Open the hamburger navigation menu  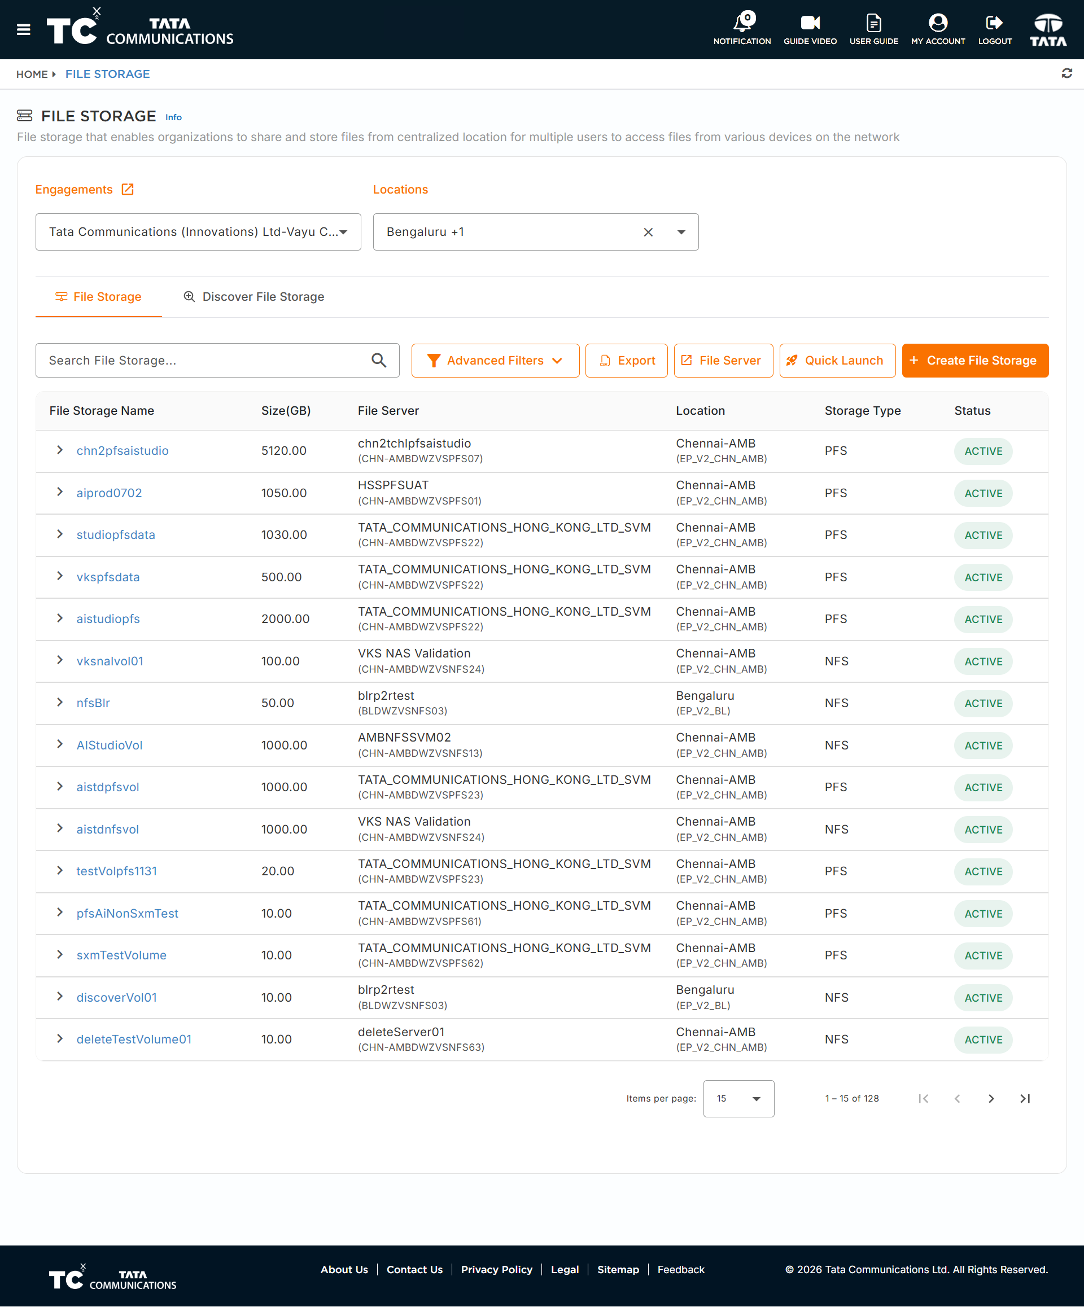tap(24, 29)
